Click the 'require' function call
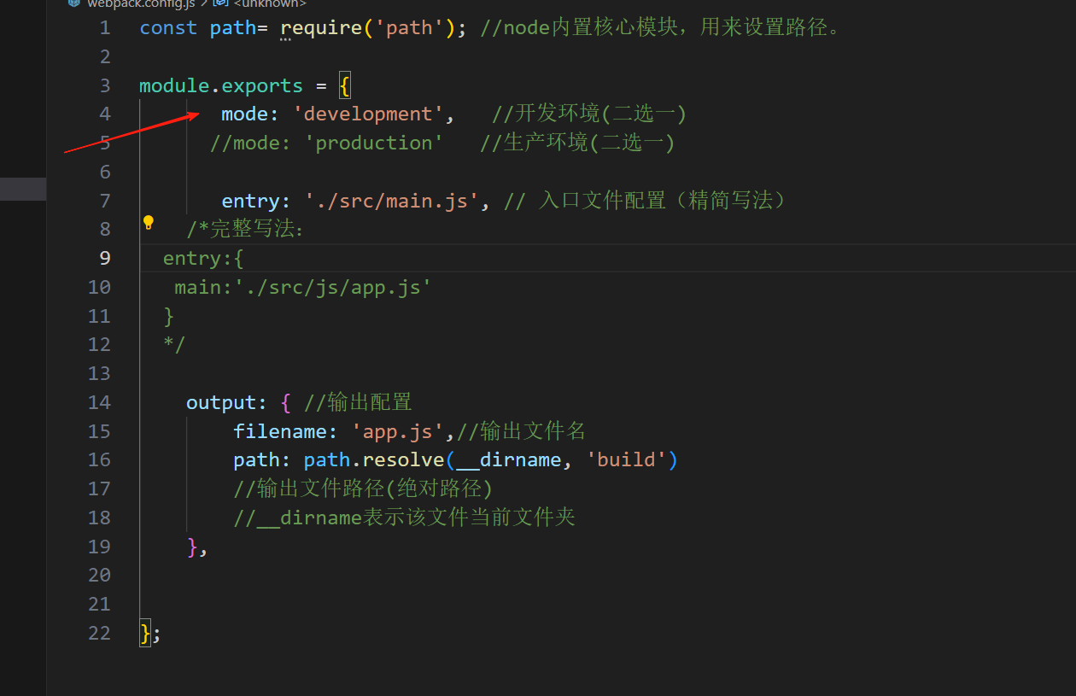This screenshot has width=1076, height=696. pos(321,27)
